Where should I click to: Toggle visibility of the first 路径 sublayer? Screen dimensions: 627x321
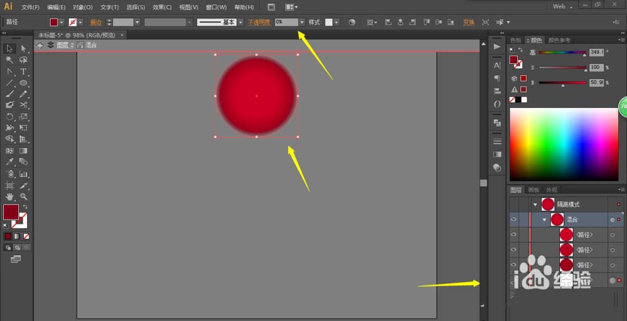[514, 234]
